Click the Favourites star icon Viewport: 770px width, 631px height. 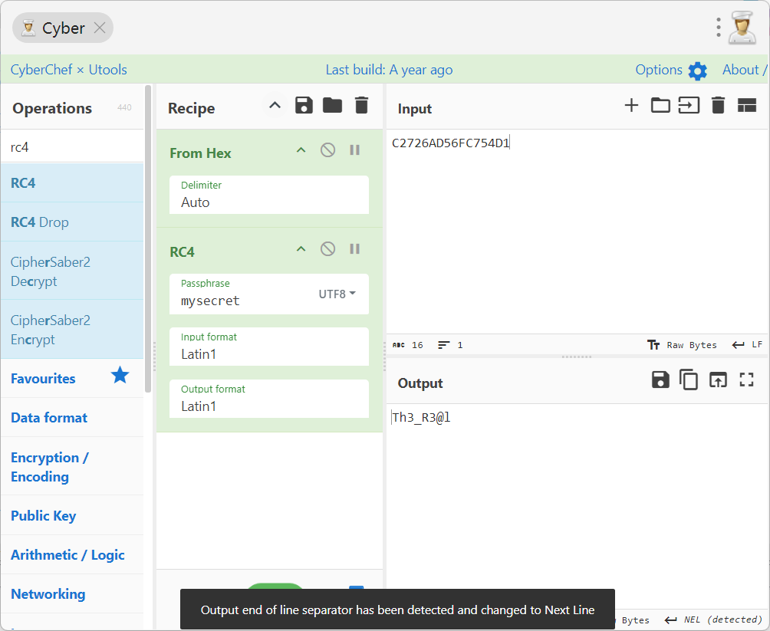120,376
